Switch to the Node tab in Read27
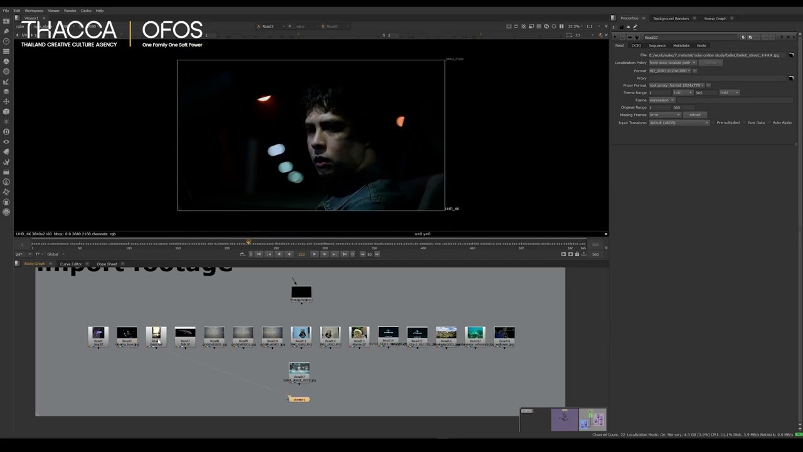 tap(701, 46)
